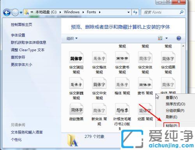
Task: Select the 华文宋体 常规 font icon
Action: [145, 58]
